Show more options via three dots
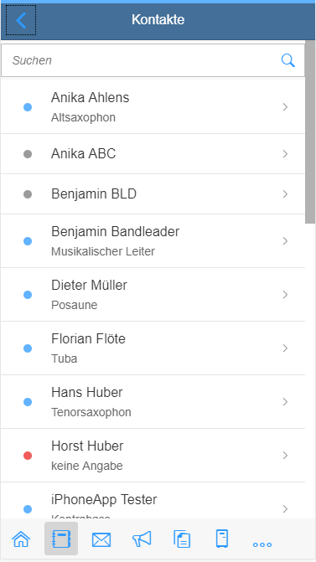 [x=262, y=544]
